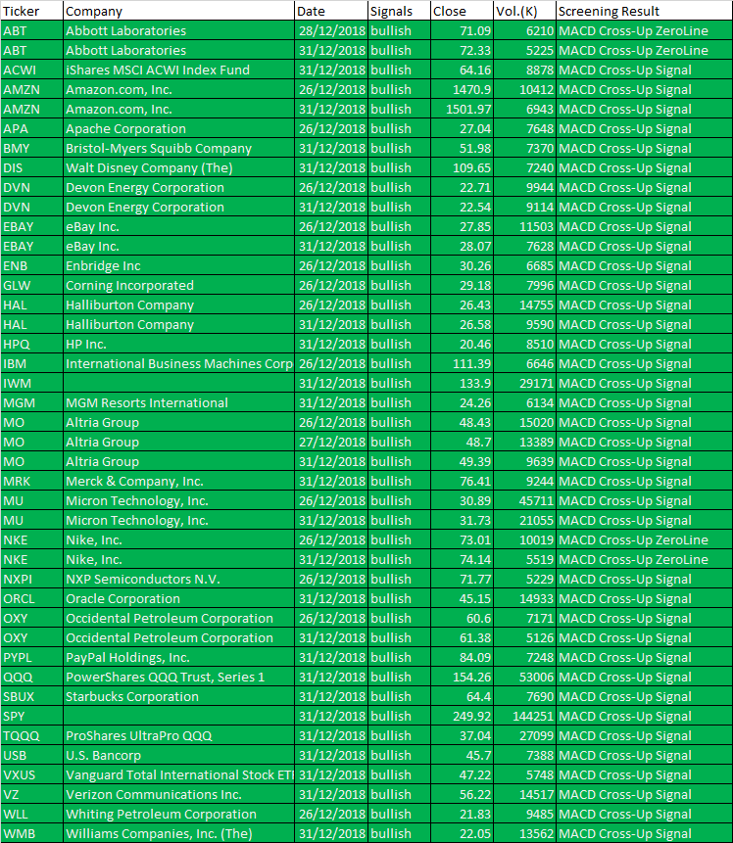The image size is (733, 843).
Task: Click Verizon Communications Inc. cell
Action: coord(178,795)
